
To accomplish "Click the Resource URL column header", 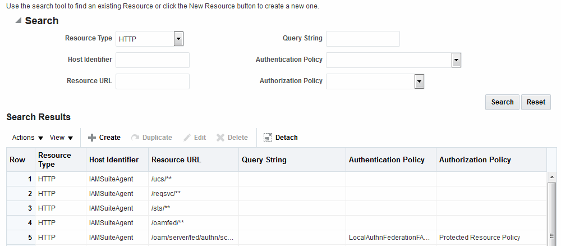I will (194, 160).
